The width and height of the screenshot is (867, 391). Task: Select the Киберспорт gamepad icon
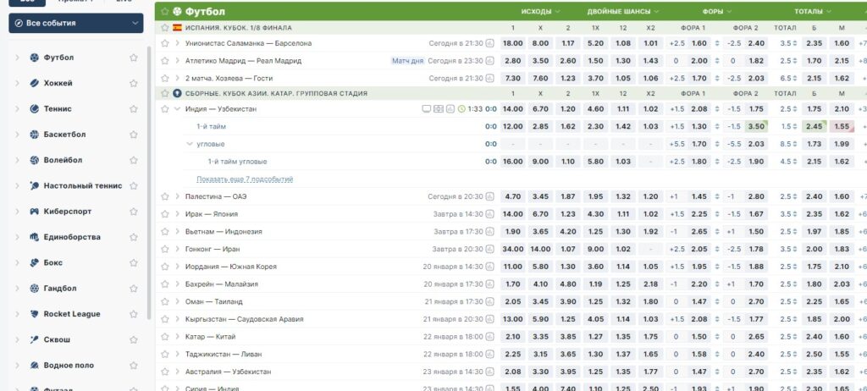[34, 212]
